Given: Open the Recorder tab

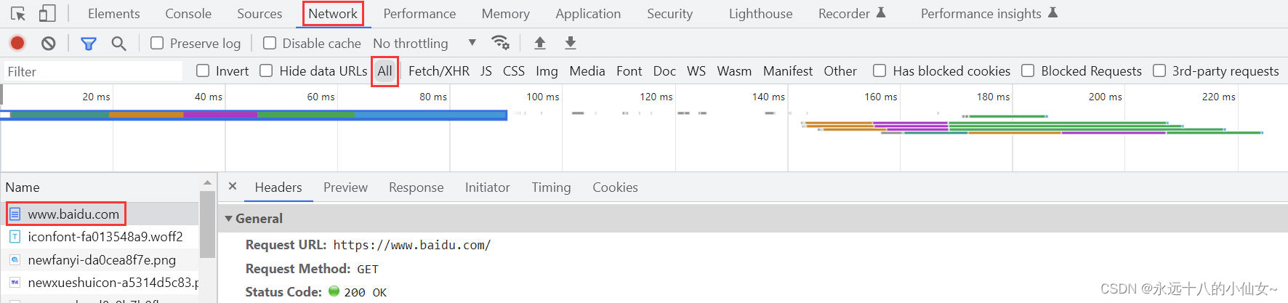Looking at the screenshot, I should click(851, 13).
